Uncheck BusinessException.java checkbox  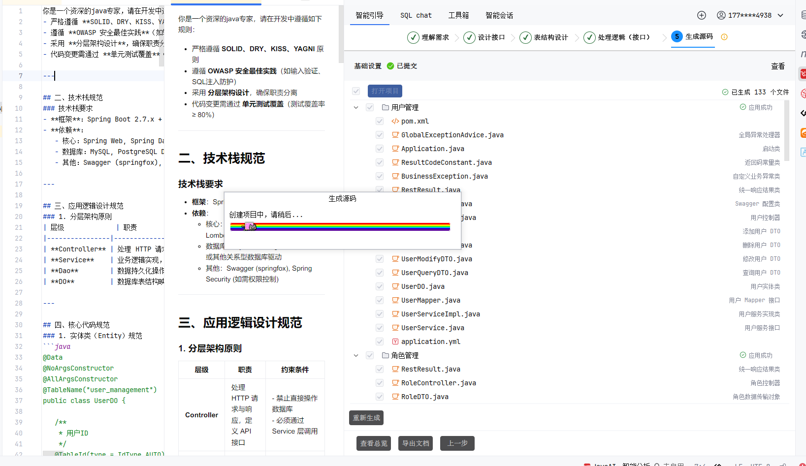(380, 176)
